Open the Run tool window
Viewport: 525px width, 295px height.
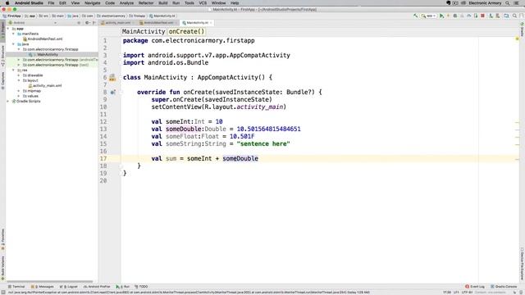(x=122, y=287)
